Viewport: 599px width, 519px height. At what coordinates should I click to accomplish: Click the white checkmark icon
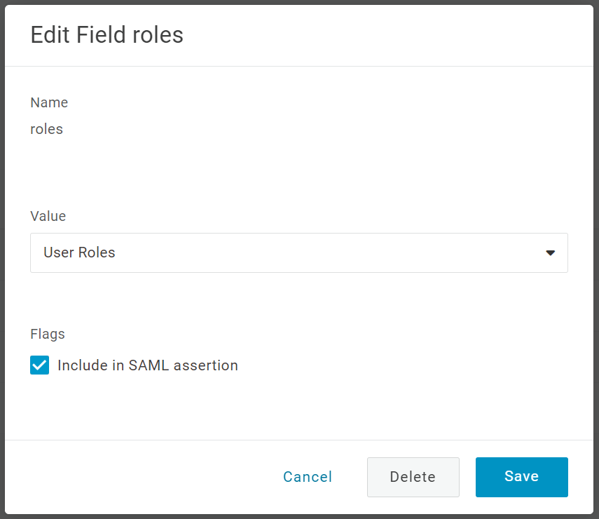click(40, 365)
